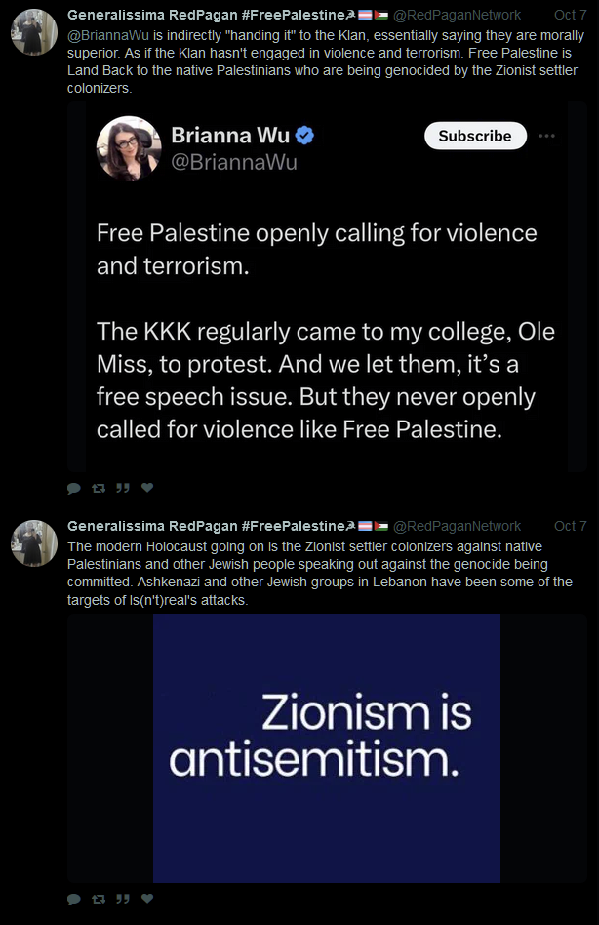Click Brianna Wu's profile picture in the embedded tweet
Viewport: 599px width, 925px height.
click(x=129, y=148)
